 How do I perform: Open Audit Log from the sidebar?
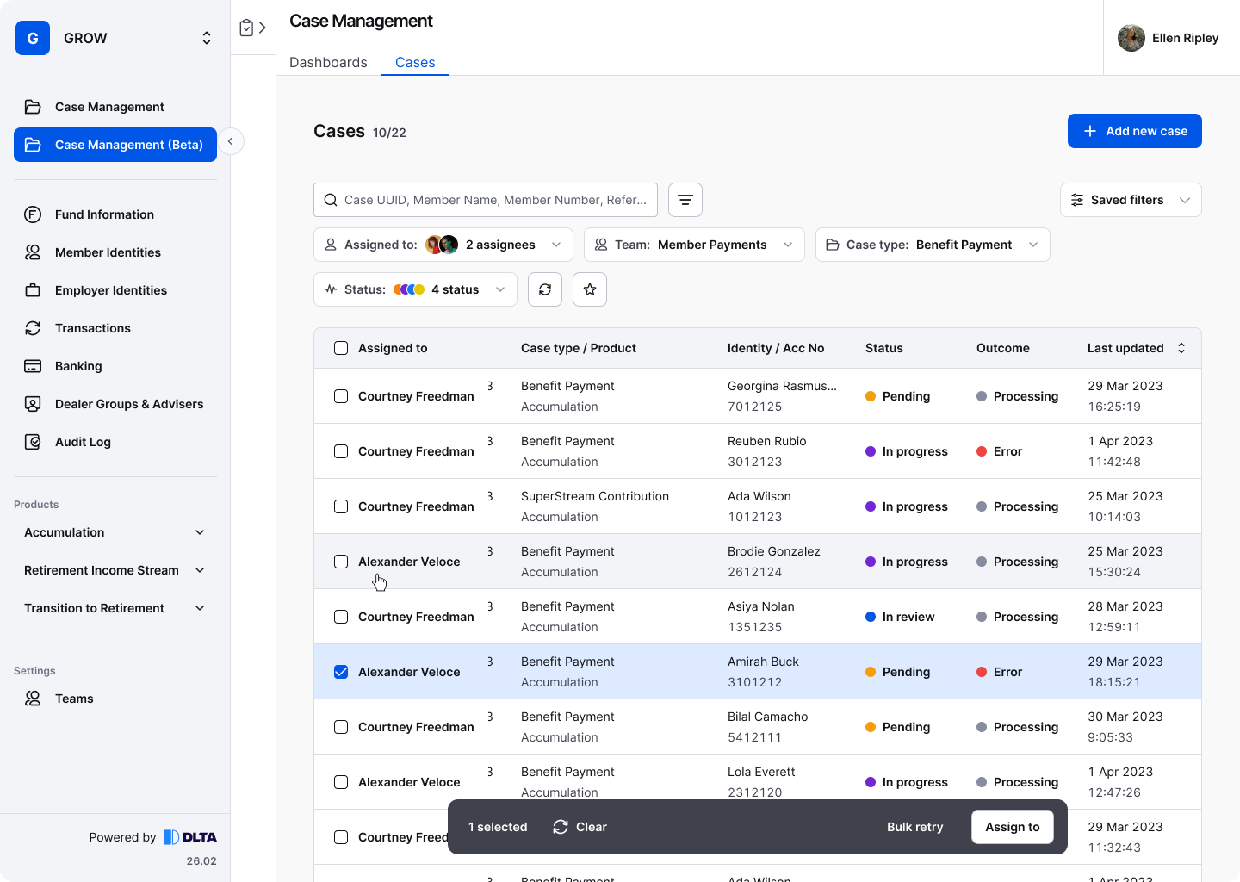[83, 442]
